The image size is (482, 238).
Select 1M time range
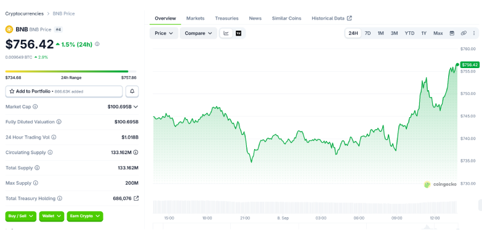pyautogui.click(x=380, y=33)
